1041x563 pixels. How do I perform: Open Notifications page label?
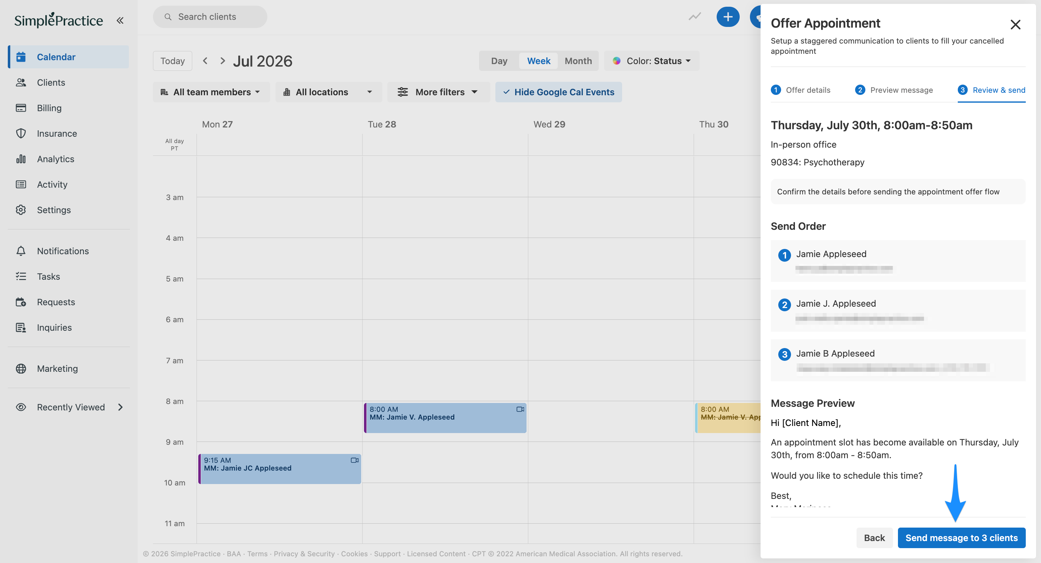tap(63, 251)
